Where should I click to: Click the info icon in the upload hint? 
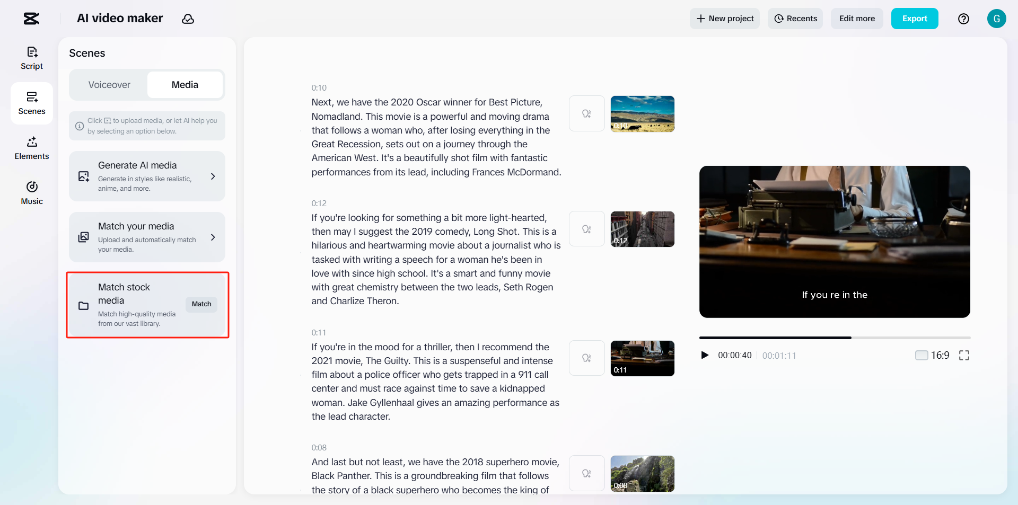tap(80, 126)
